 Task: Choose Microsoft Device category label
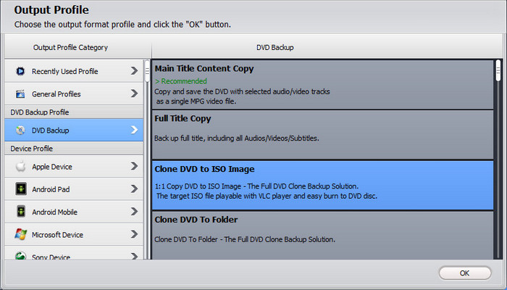pos(57,235)
